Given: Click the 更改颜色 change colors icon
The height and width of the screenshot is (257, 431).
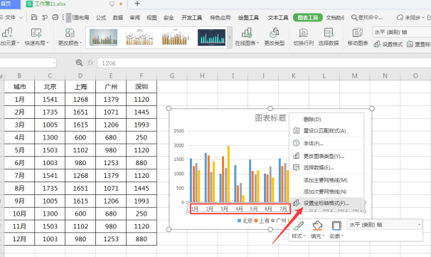Looking at the screenshot, I should click(x=70, y=33).
